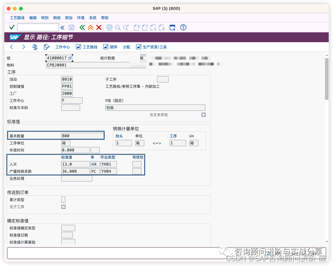Click the green Back double-arrow icon
Image resolution: width=333 pixels, height=266 pixels.
pyautogui.click(x=82, y=27)
